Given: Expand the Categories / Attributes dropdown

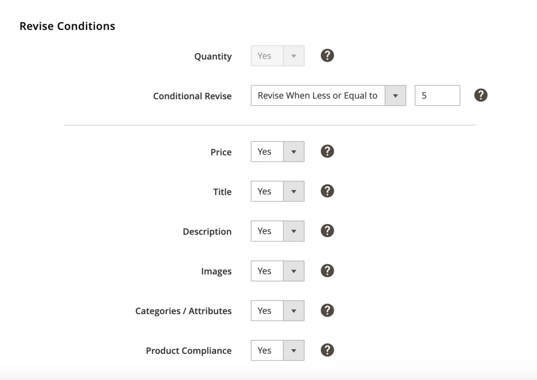Looking at the screenshot, I should (x=294, y=310).
